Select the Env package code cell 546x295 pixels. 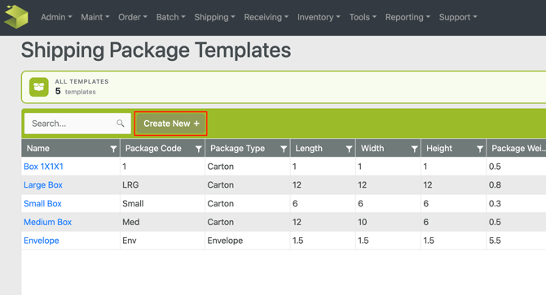pyautogui.click(x=162, y=241)
